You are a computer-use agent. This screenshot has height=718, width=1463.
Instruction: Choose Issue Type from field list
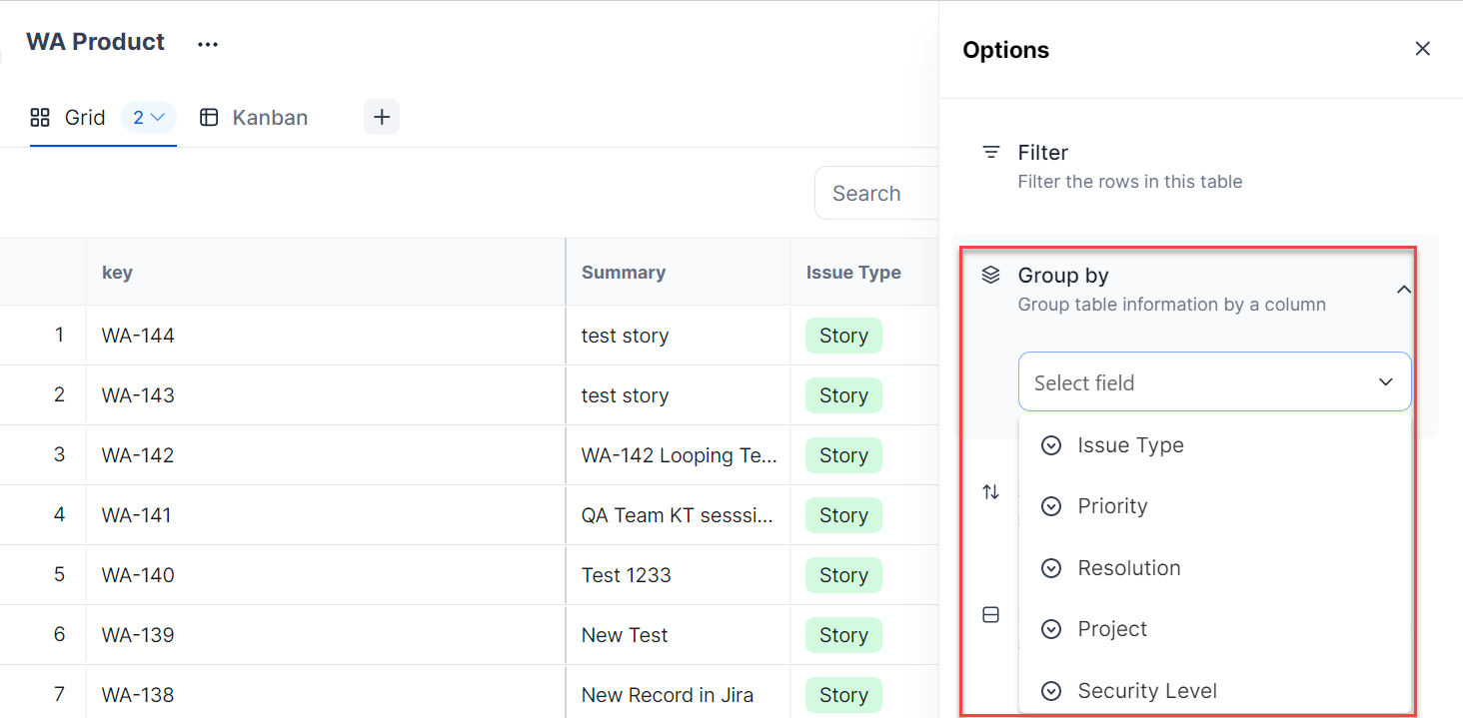(1129, 445)
